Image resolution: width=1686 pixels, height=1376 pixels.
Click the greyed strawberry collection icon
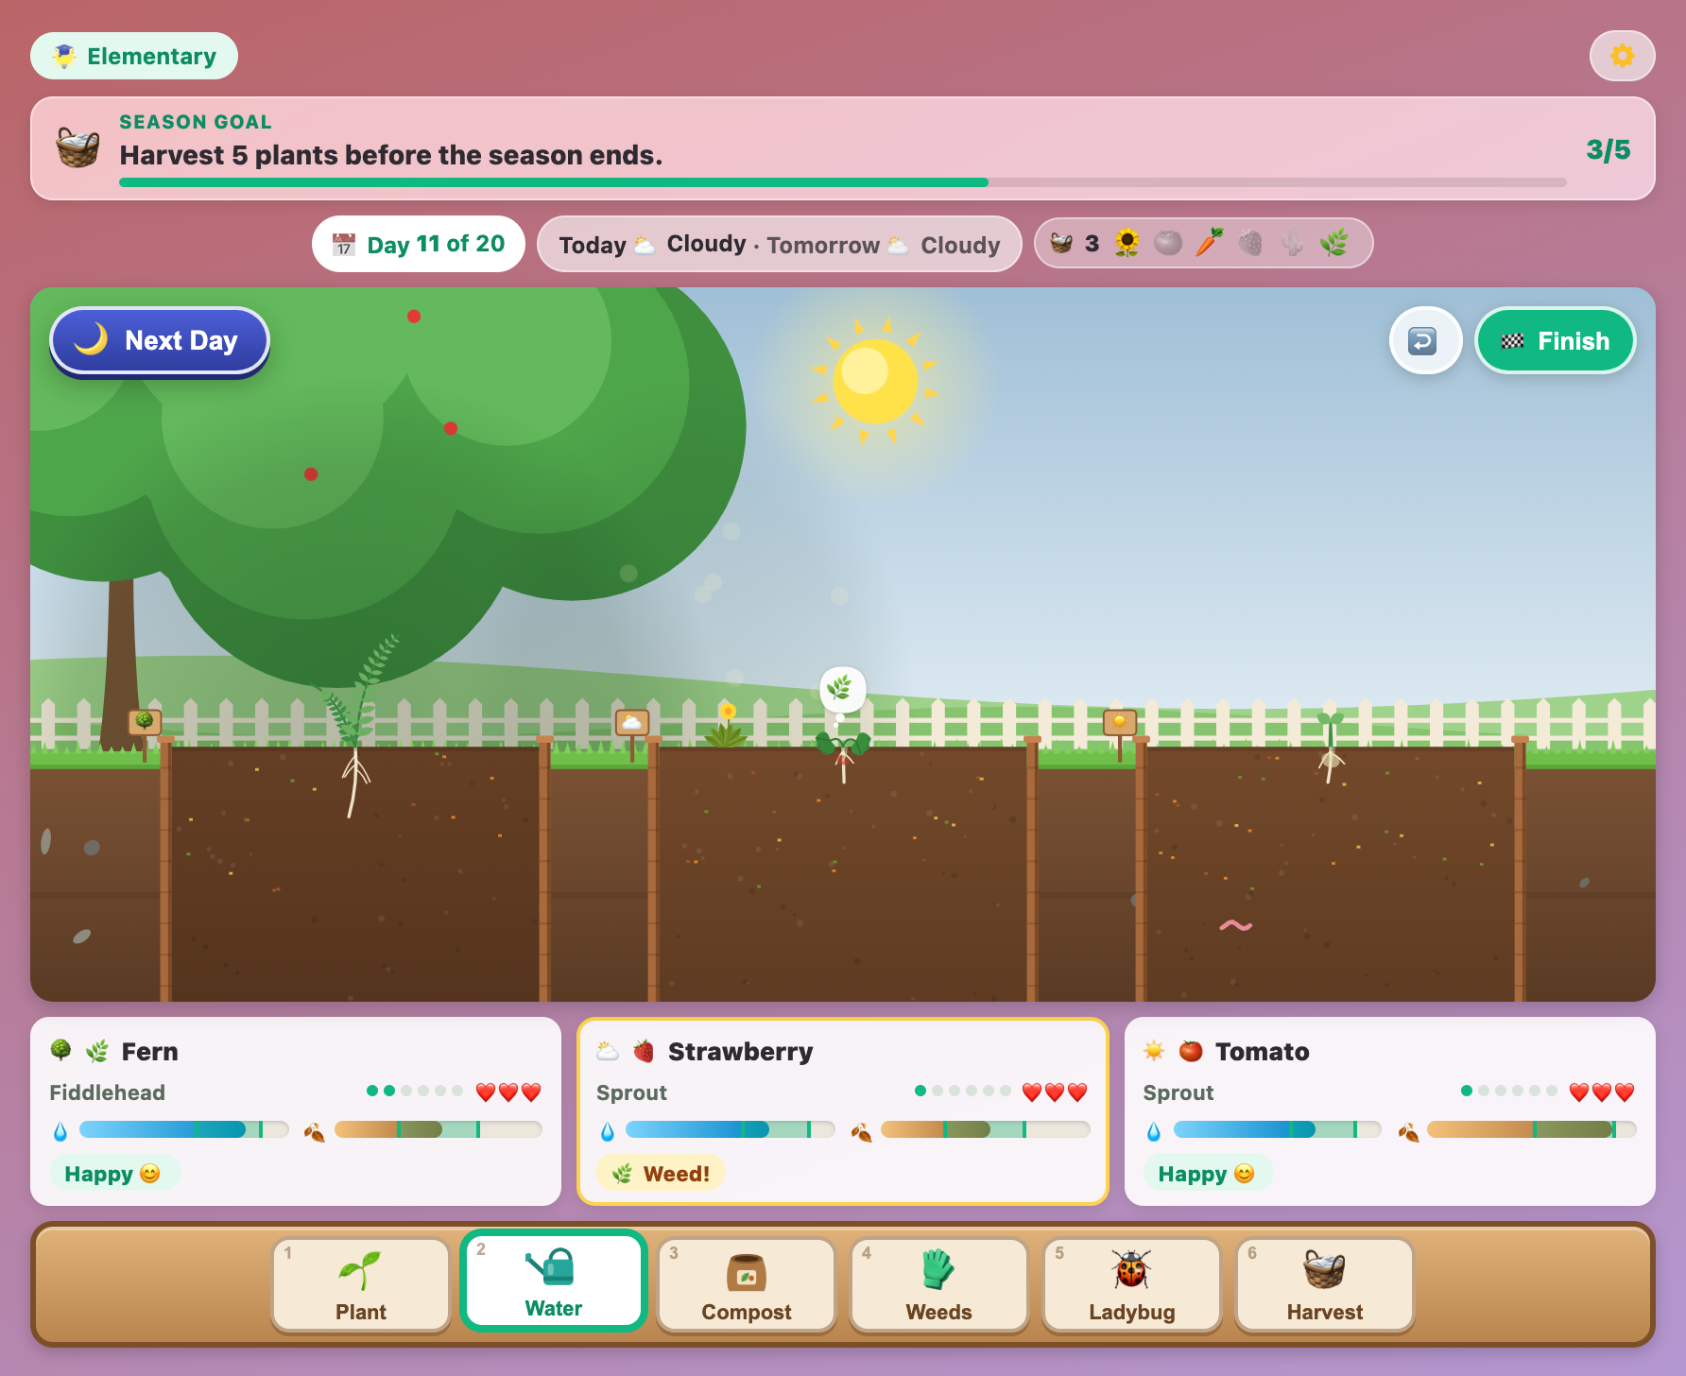tap(1250, 243)
